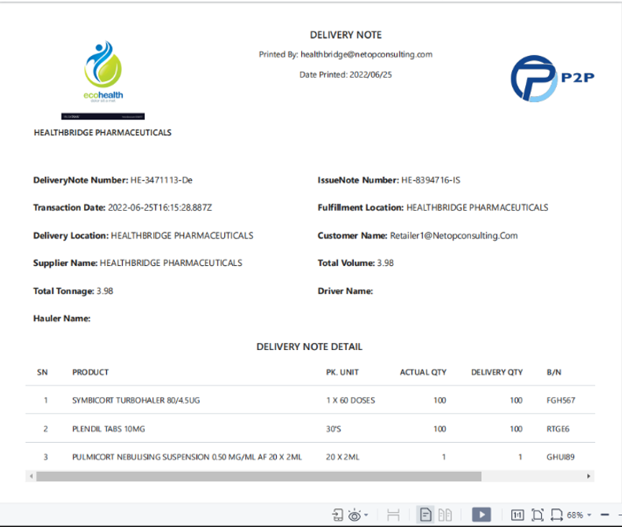Screen dimensions: 622x527
Task: Select the two-page view icon
Action: pyautogui.click(x=445, y=515)
